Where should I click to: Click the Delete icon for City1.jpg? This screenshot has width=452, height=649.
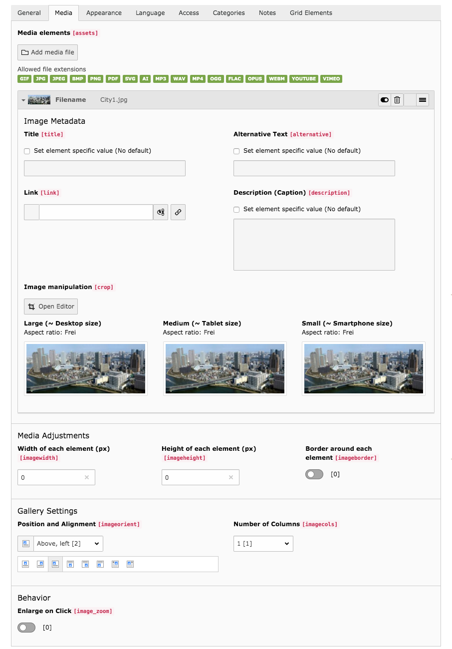397,100
